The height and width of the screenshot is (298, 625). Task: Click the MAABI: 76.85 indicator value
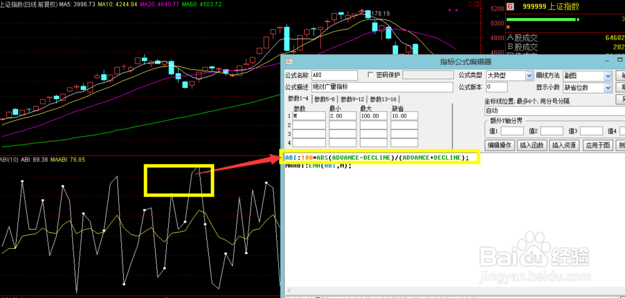click(67, 159)
